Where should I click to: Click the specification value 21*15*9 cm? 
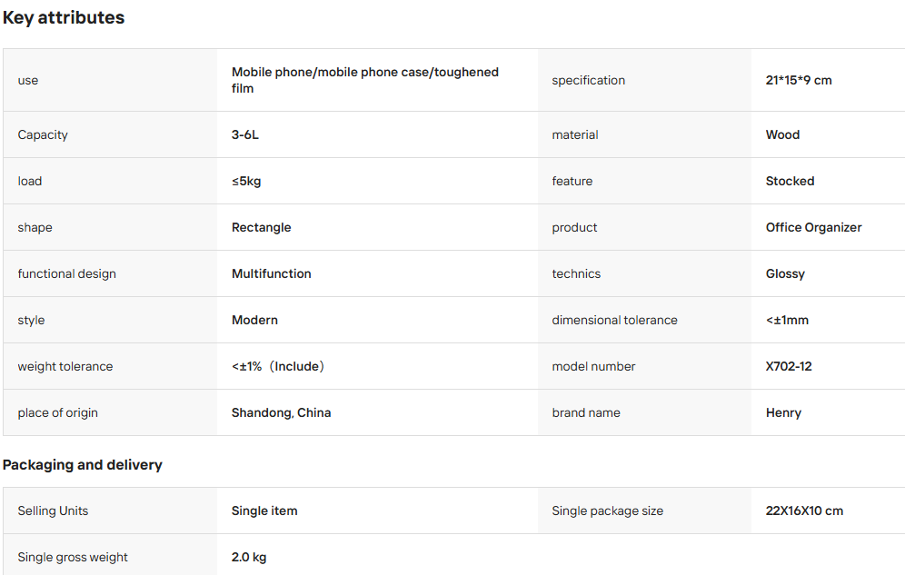[x=799, y=80]
